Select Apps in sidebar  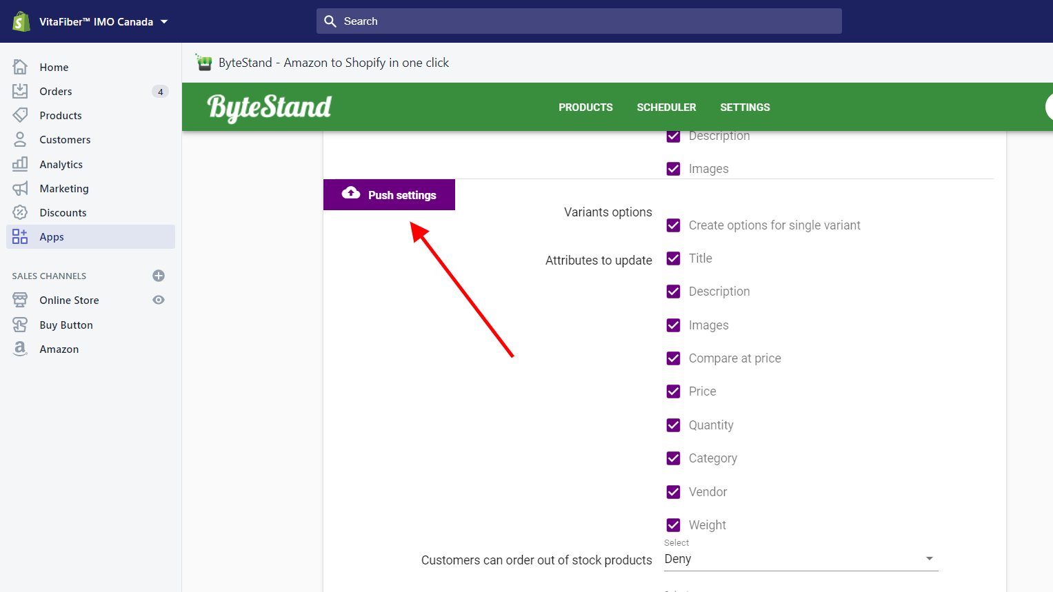click(x=90, y=236)
